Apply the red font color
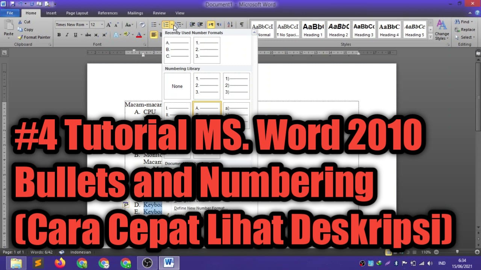Image resolution: width=481 pixels, height=270 pixels. (x=139, y=35)
